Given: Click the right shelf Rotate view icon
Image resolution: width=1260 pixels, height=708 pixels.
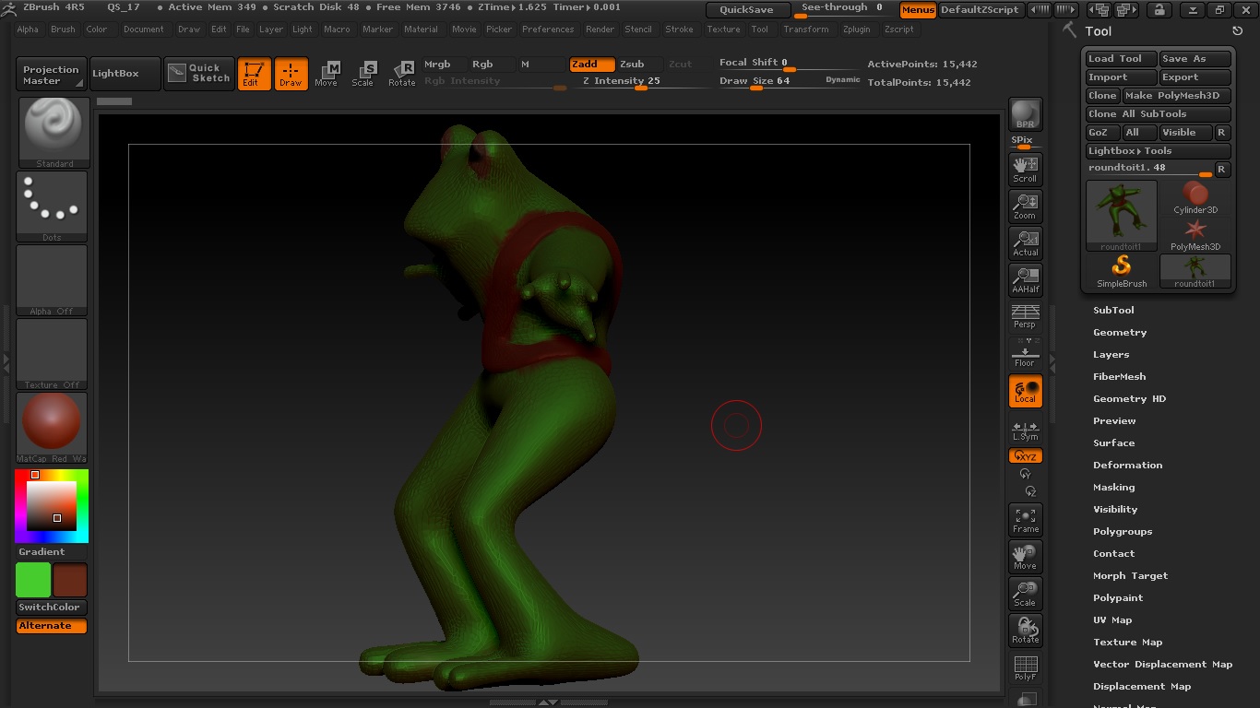Looking at the screenshot, I should 1025,631.
